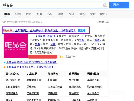134x101 pixels.
Task: Switch to the 音乐 tab
Action: pos(50,14)
